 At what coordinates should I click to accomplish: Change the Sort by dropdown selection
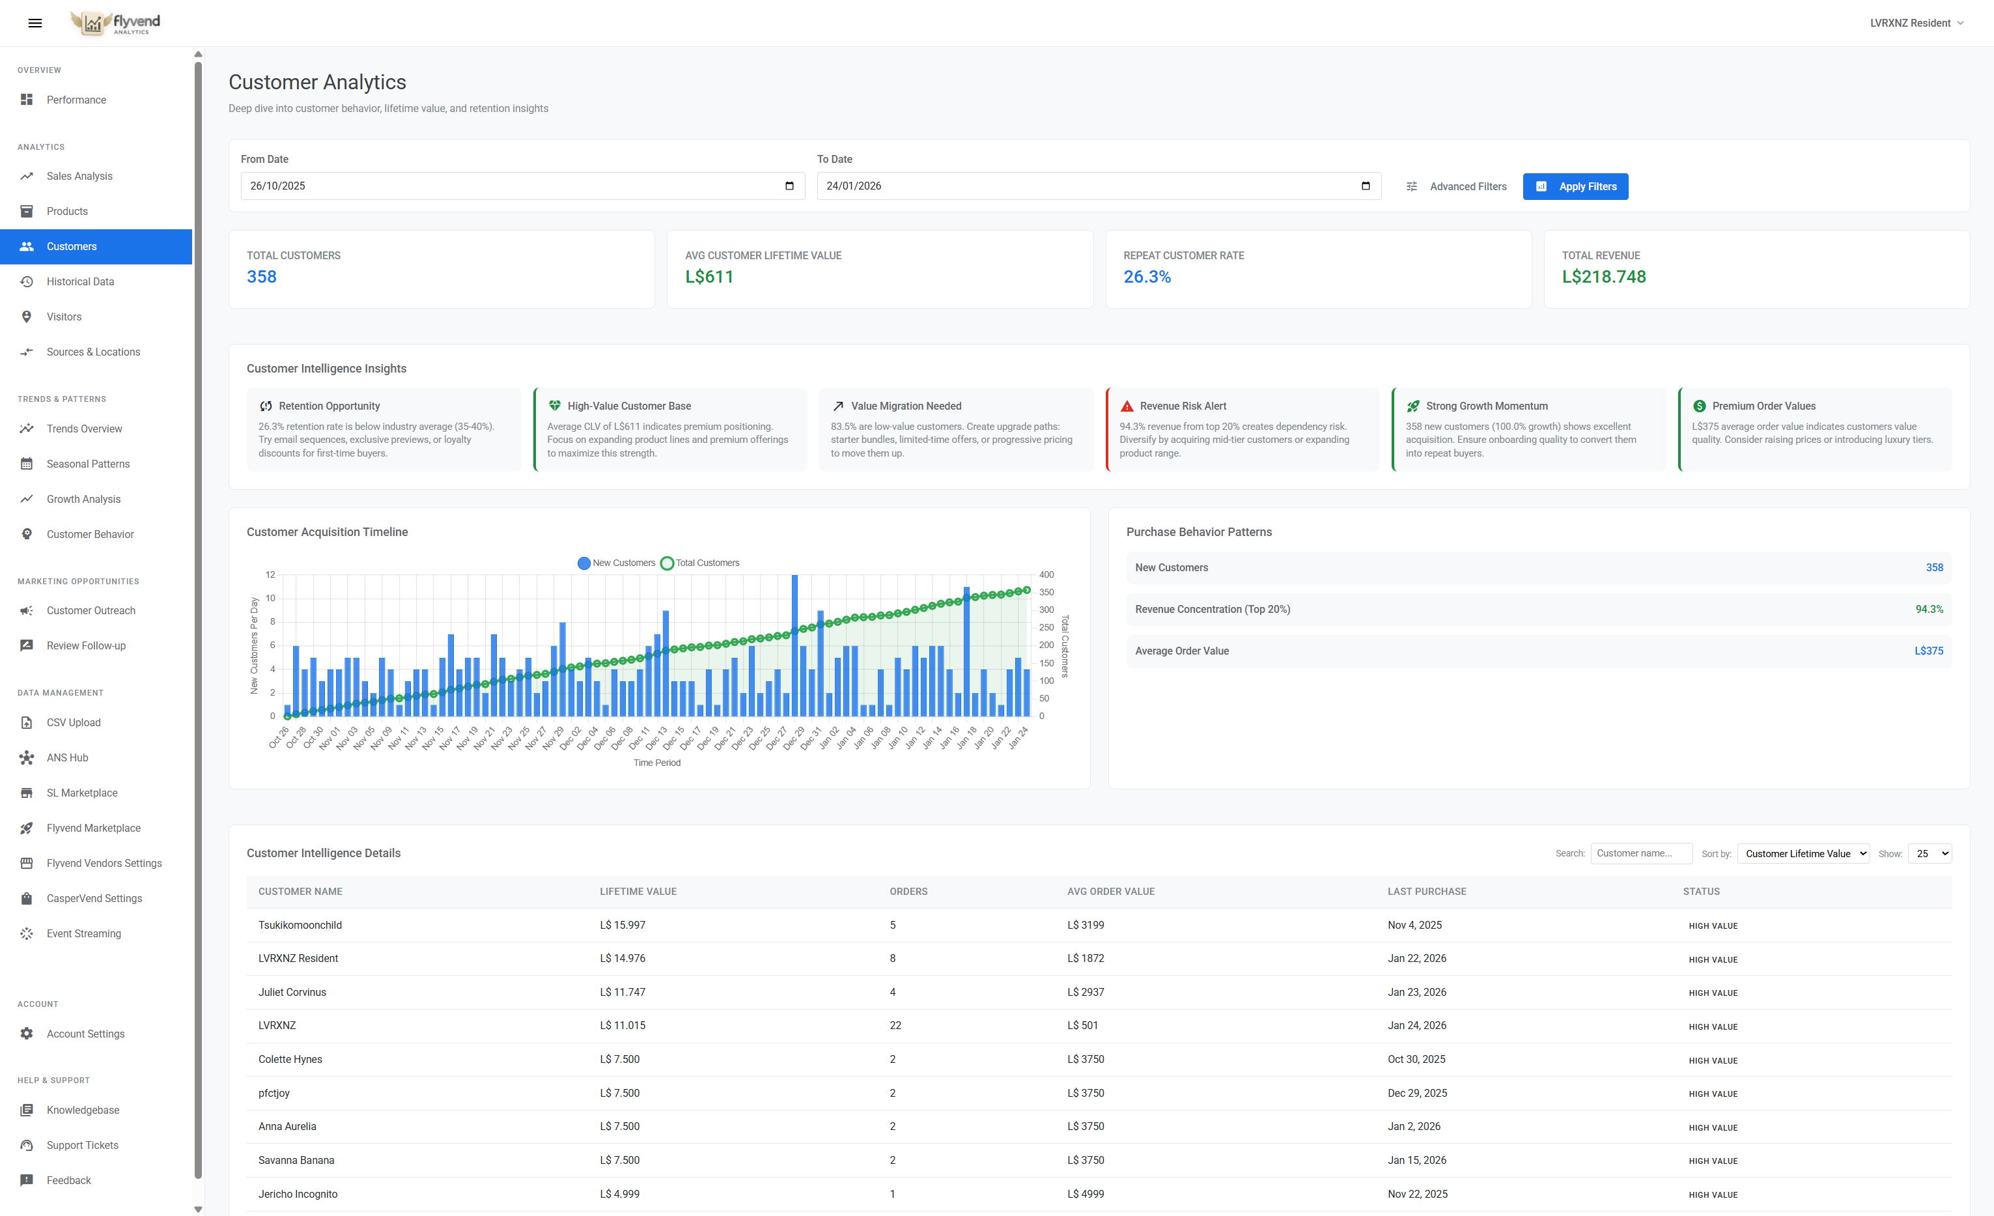pos(1803,853)
